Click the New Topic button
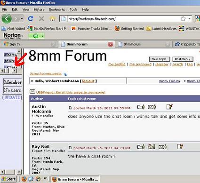Image resolution: width=200 pixels, height=183 pixels. click(160, 59)
